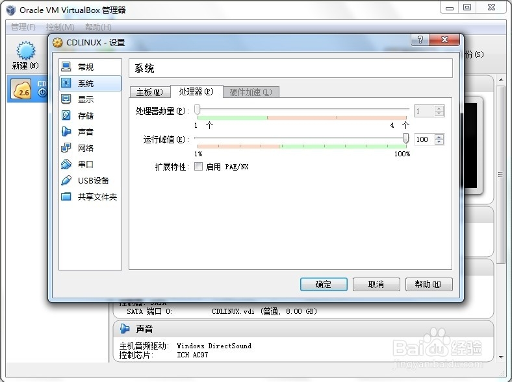The height and width of the screenshot is (382, 512).
Task: Decrease the 运行峰值 spinner value
Action: 439,142
